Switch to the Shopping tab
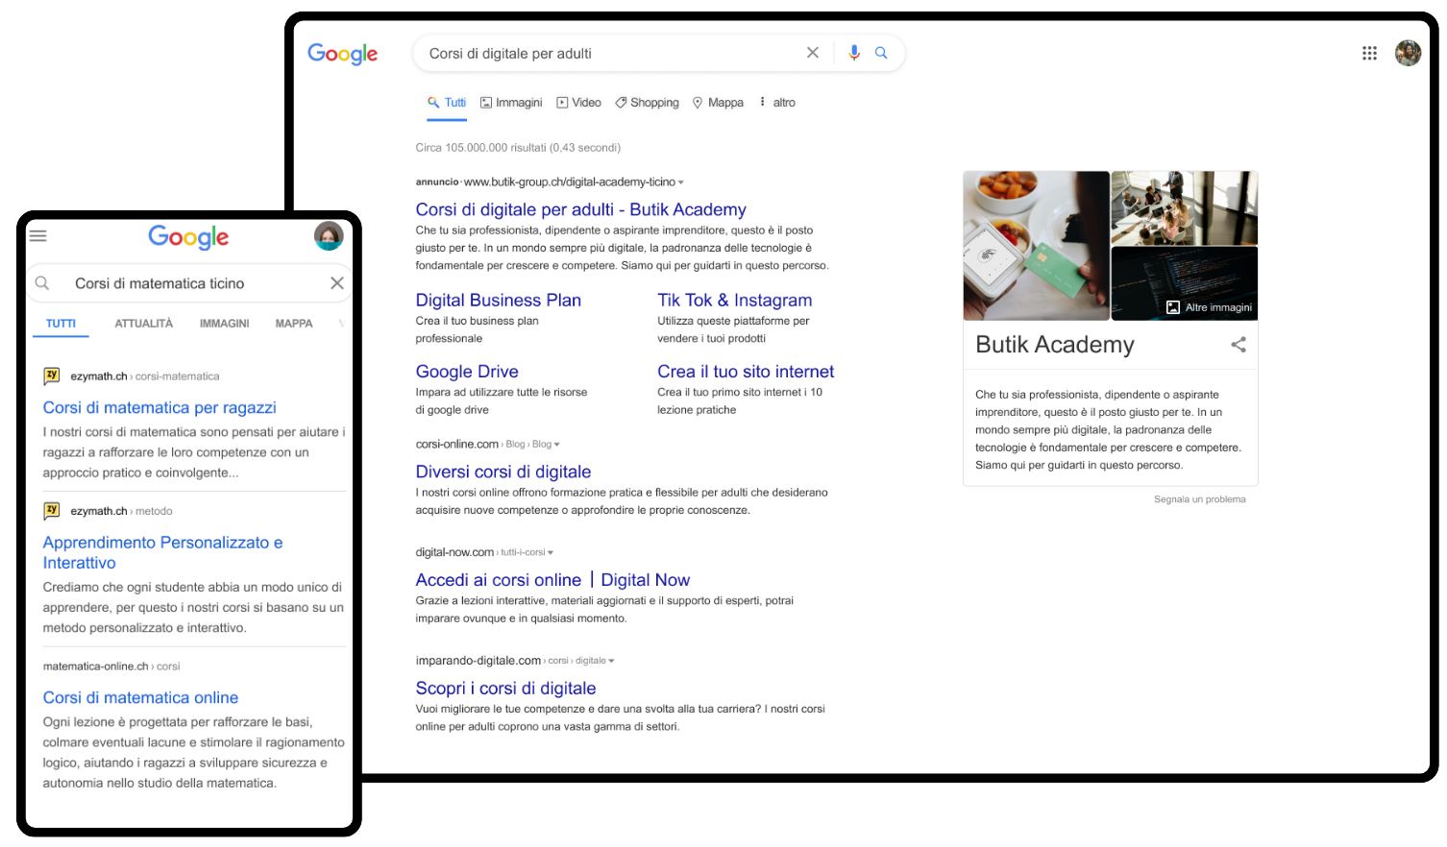The height and width of the screenshot is (847, 1447). coord(647,103)
